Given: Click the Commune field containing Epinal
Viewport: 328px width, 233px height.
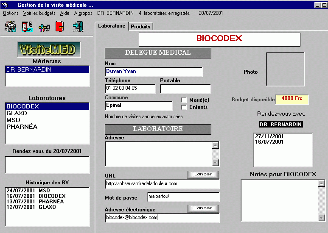Looking at the screenshot, I should 139,105.
